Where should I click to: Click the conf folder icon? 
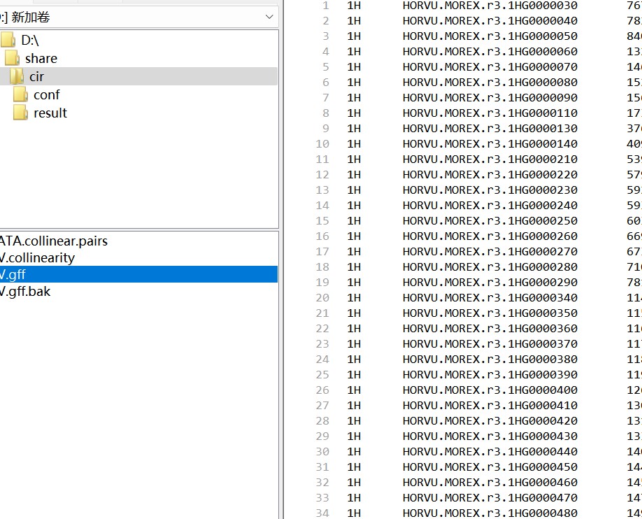click(21, 94)
